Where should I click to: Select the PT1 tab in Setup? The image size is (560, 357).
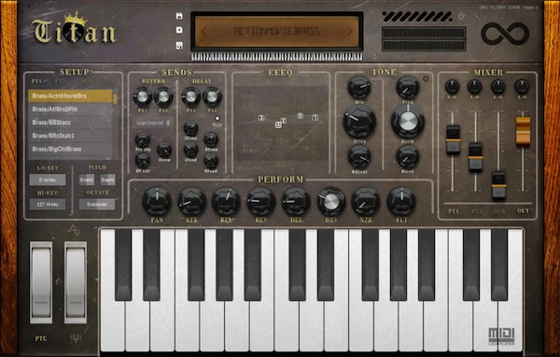click(x=36, y=81)
